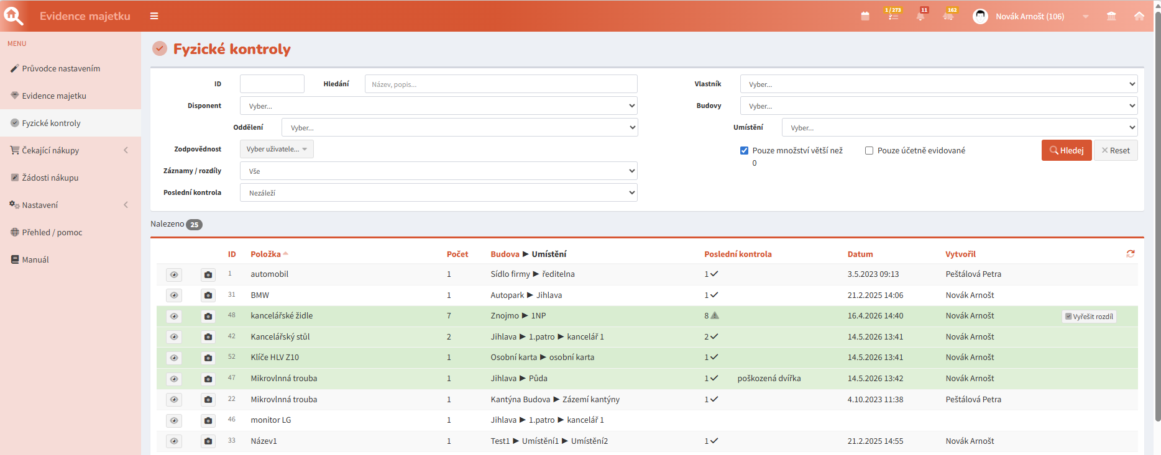Image resolution: width=1161 pixels, height=455 pixels.
Task: Open Žádosti nákupu menu item
Action: pos(70,178)
